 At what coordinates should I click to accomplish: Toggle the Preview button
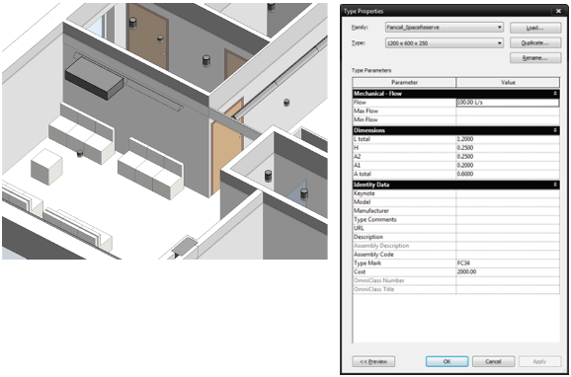click(373, 361)
